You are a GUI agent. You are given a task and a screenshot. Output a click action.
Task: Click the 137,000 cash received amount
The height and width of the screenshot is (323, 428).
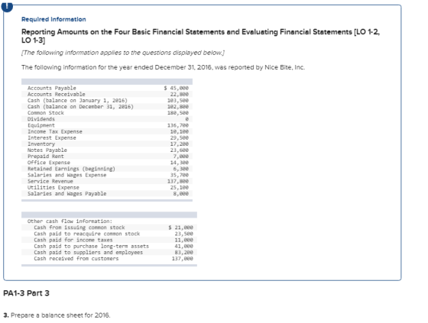pyautogui.click(x=183, y=259)
